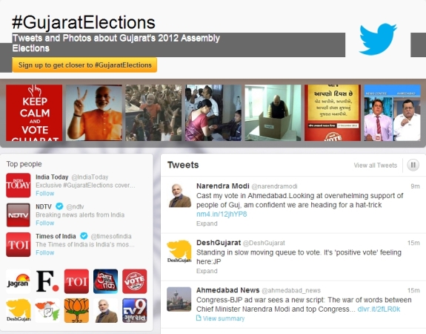Follow Times of India
The width and height of the screenshot is (426, 334).
coord(45,252)
